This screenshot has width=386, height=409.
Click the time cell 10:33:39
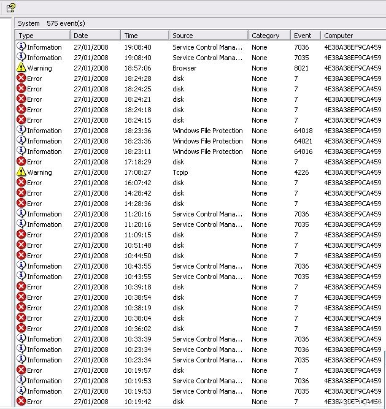(x=138, y=339)
